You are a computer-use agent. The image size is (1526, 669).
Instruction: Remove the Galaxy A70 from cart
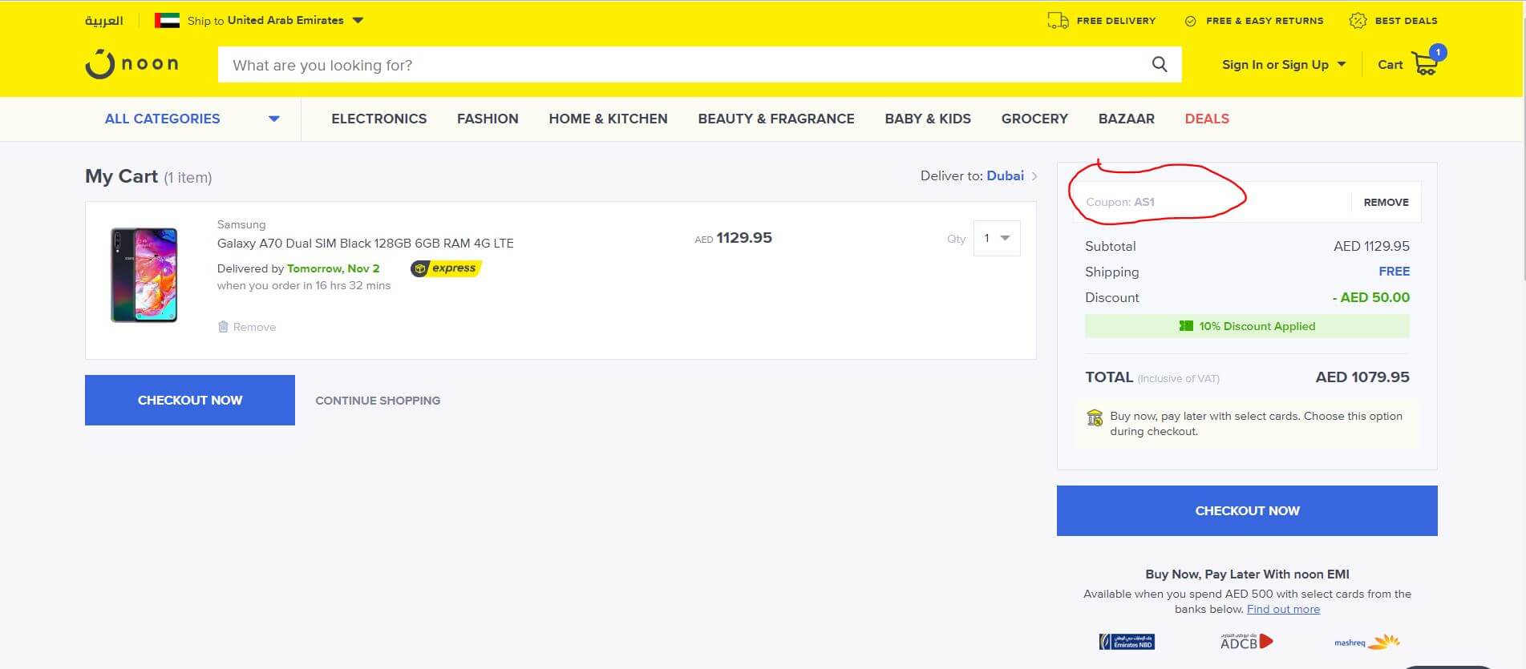coord(247,327)
